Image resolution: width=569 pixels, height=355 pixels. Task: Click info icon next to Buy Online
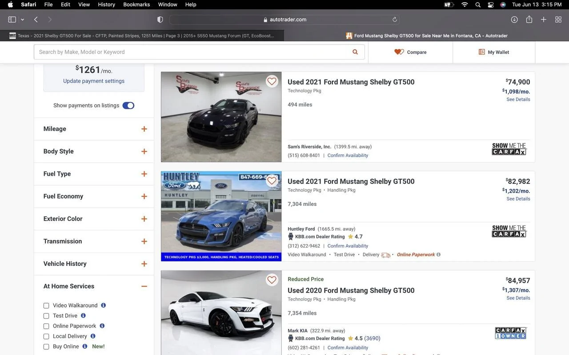(85, 346)
